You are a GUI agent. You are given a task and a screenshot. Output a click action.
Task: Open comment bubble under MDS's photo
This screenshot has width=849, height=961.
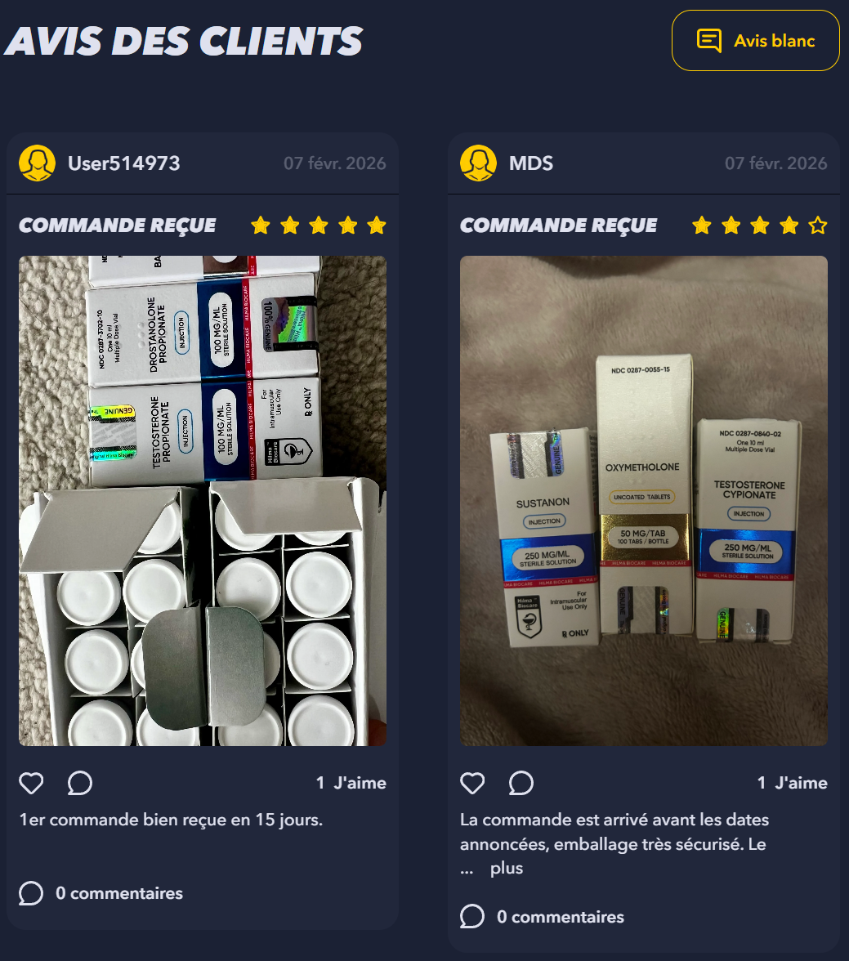tap(521, 783)
